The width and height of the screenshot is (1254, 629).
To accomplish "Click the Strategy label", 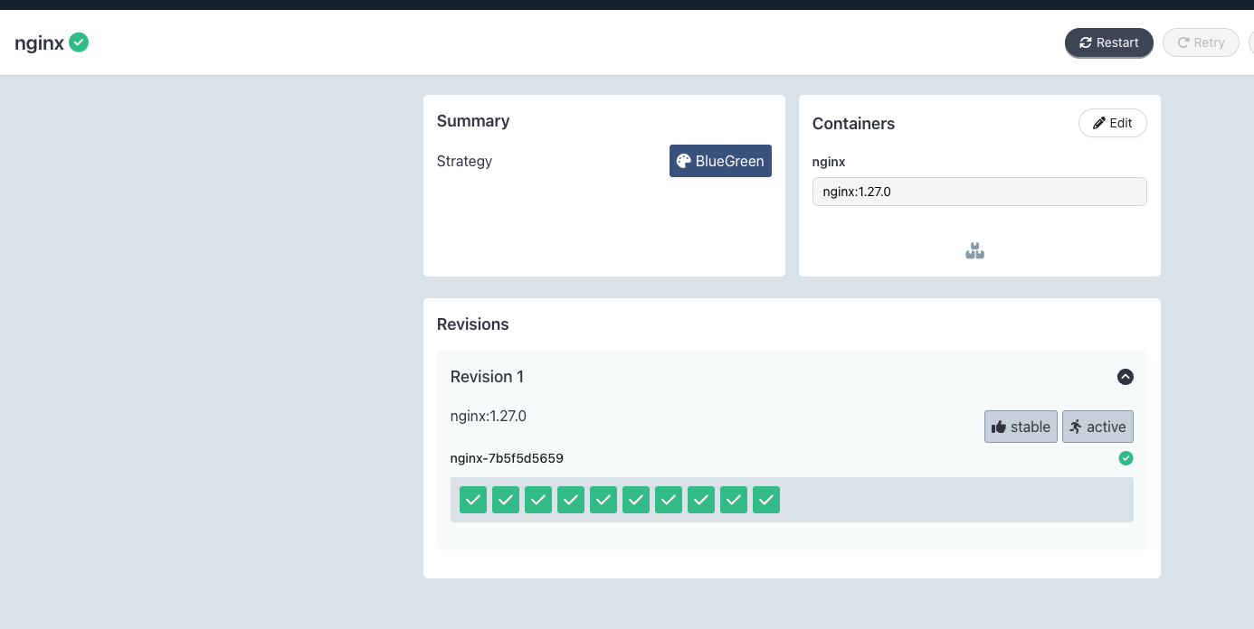I will coord(464,162).
